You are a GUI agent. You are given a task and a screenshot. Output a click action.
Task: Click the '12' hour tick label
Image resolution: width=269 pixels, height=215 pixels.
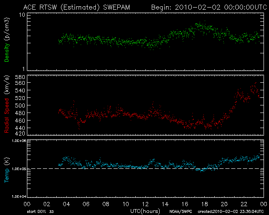click(x=145, y=204)
